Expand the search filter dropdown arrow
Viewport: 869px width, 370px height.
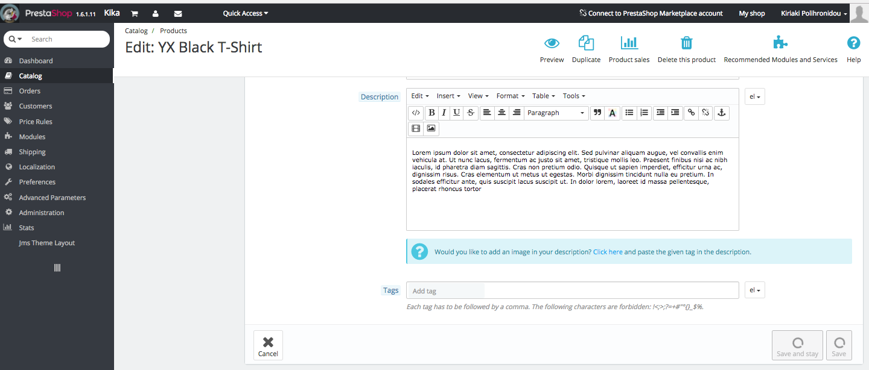point(16,39)
